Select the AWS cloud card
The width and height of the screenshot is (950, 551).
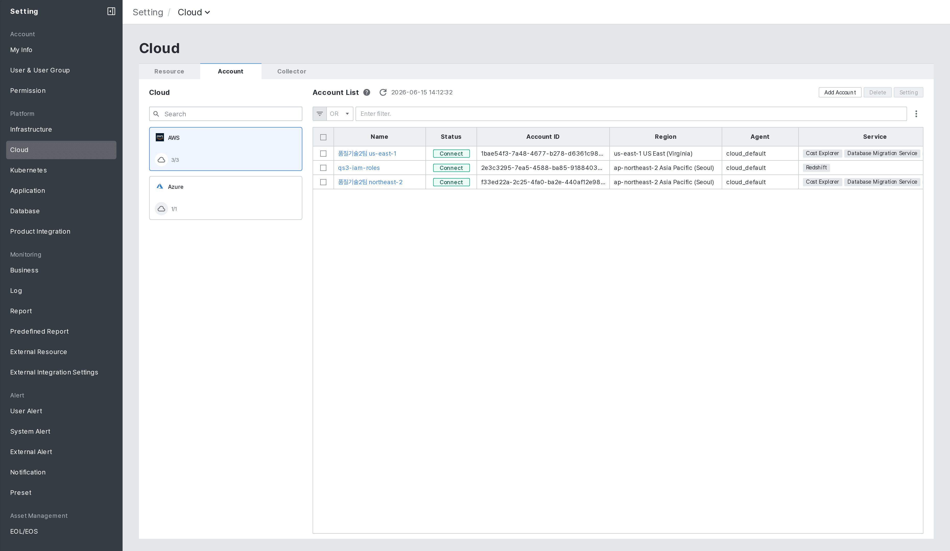pyautogui.click(x=225, y=149)
